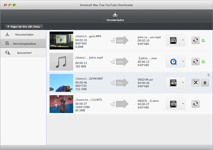The image size is (213, 150).
Task: Click format film icon for 00023(...1).wmv row
Action: point(173,104)
